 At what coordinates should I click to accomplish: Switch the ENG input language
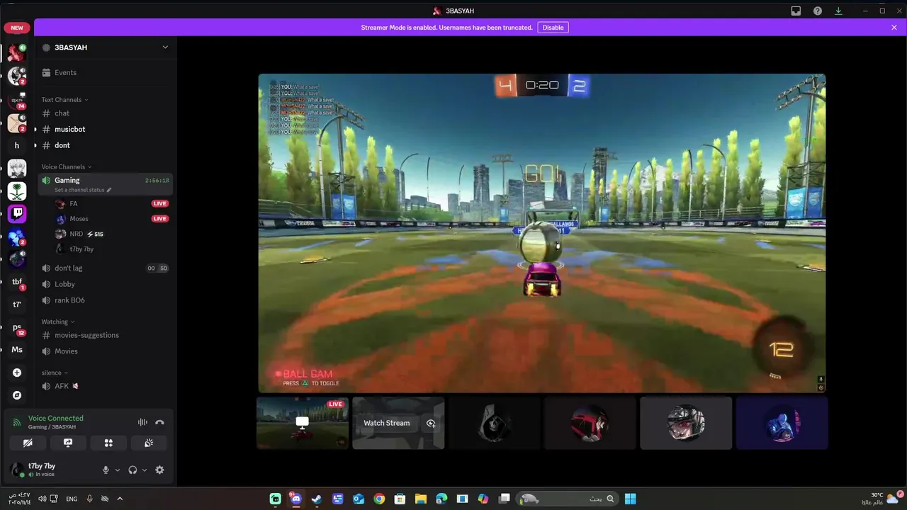[72, 499]
